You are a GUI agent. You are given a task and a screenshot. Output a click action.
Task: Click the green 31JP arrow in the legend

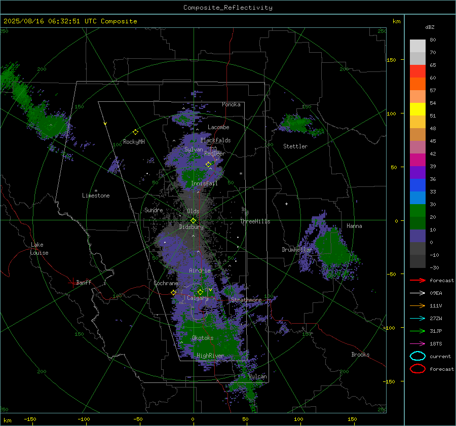coord(417,331)
